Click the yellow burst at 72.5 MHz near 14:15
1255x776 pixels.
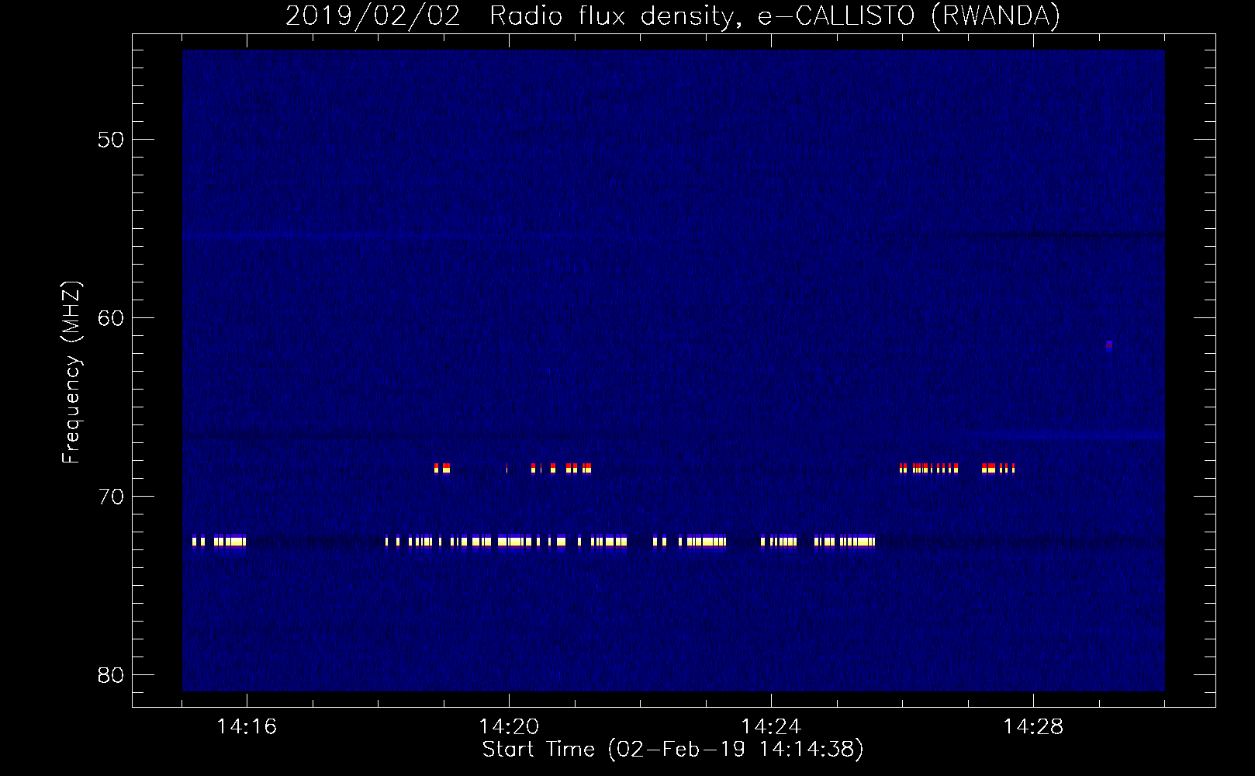tap(220, 542)
